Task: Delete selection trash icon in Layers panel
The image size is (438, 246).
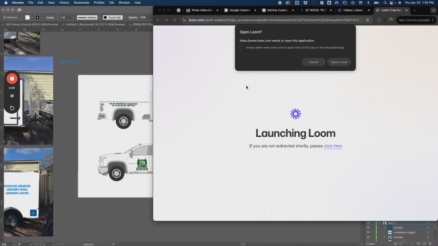Action: [x=430, y=244]
